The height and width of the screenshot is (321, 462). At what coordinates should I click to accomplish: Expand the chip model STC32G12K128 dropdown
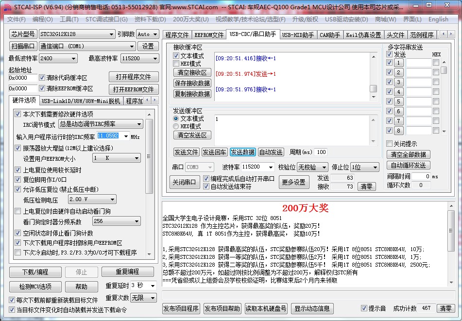111,34
